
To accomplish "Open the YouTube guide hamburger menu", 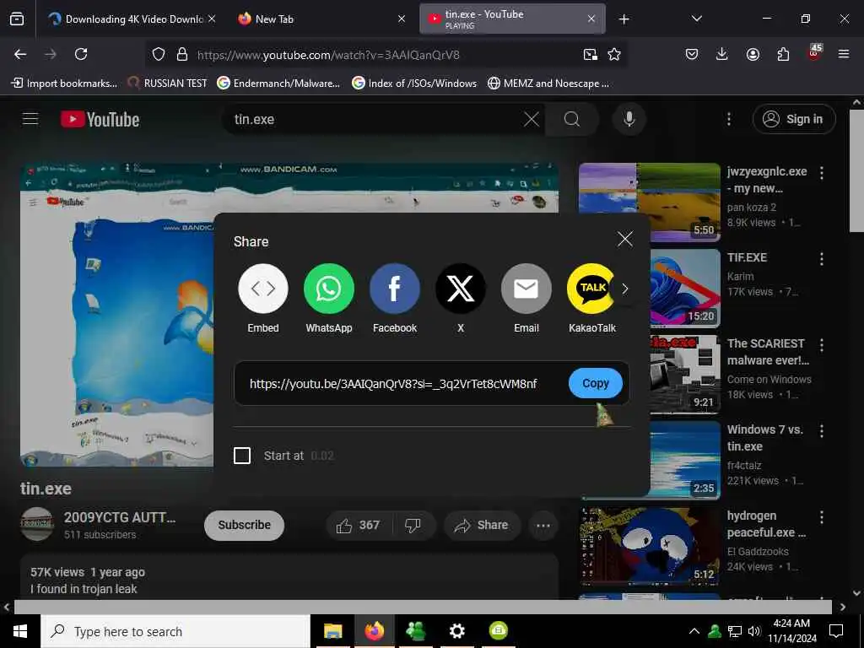I will 30,119.
